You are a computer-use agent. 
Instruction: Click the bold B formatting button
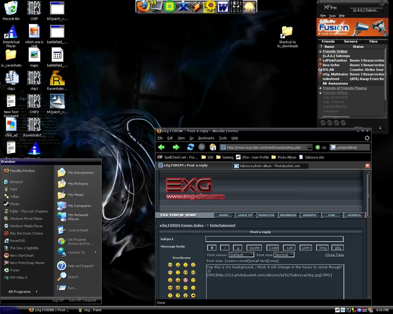(x=212, y=248)
